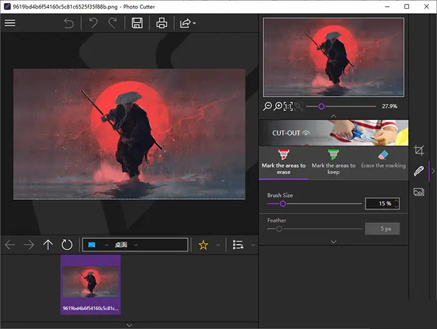437x329 pixels.
Task: Navigate back in file browser
Action: pyautogui.click(x=10, y=245)
